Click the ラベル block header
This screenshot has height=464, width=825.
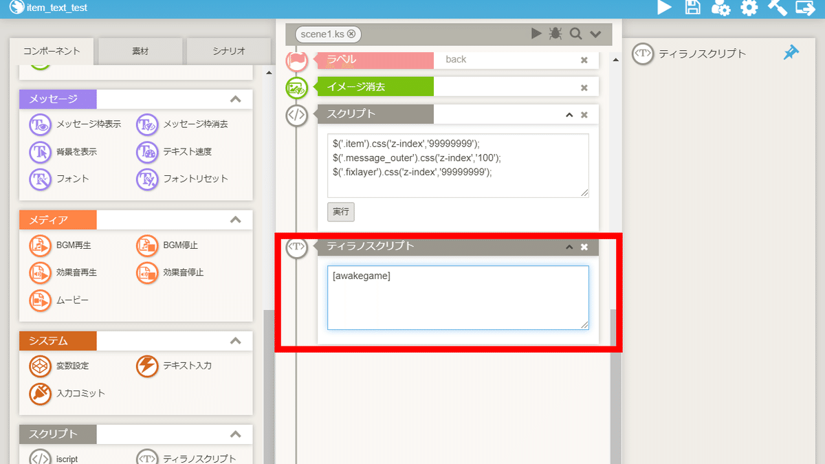pyautogui.click(x=375, y=60)
